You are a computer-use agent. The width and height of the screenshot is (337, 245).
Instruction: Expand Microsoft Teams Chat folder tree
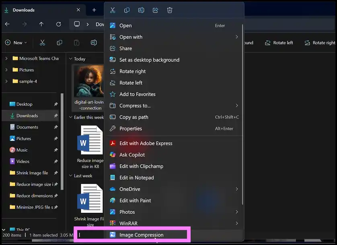(6, 58)
